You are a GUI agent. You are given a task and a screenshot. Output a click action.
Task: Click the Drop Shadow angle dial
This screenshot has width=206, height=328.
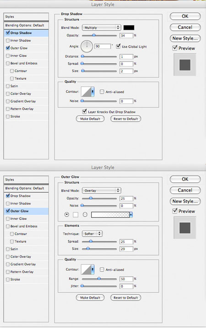(x=87, y=46)
